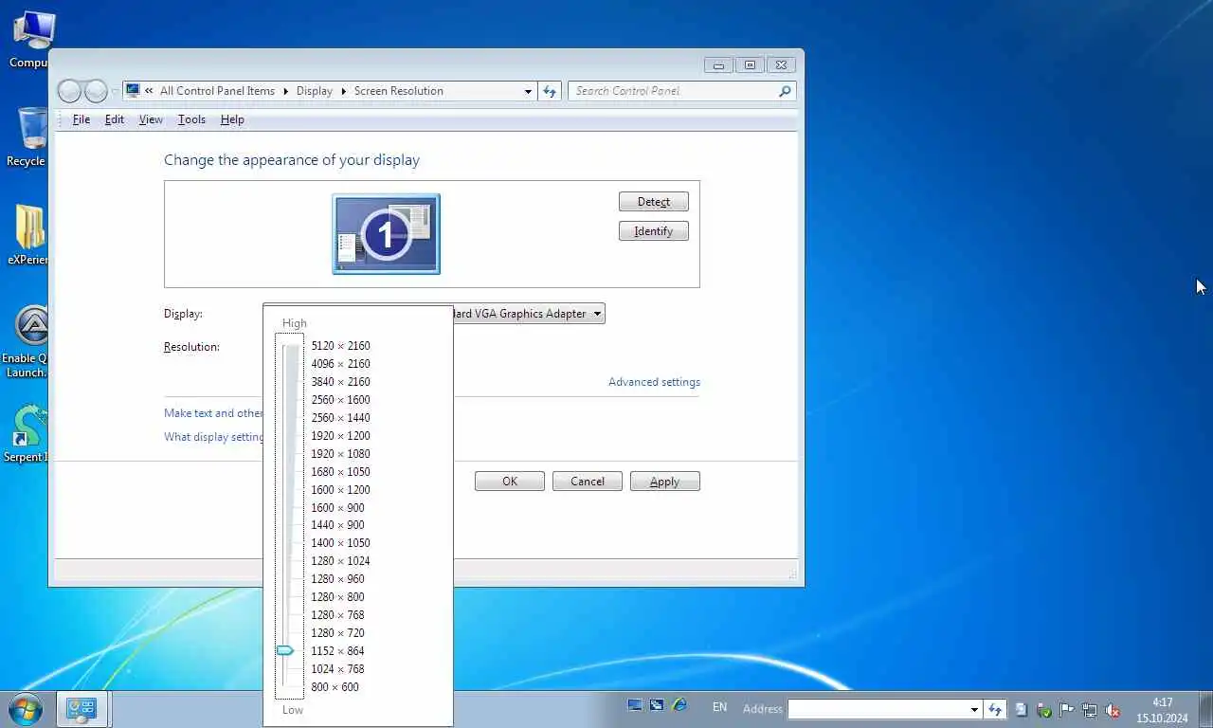Open the Help menu
The width and height of the screenshot is (1213, 728).
(232, 119)
